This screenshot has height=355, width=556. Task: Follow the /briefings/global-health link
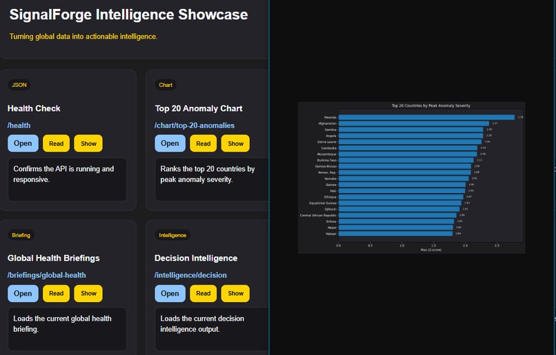pos(46,275)
